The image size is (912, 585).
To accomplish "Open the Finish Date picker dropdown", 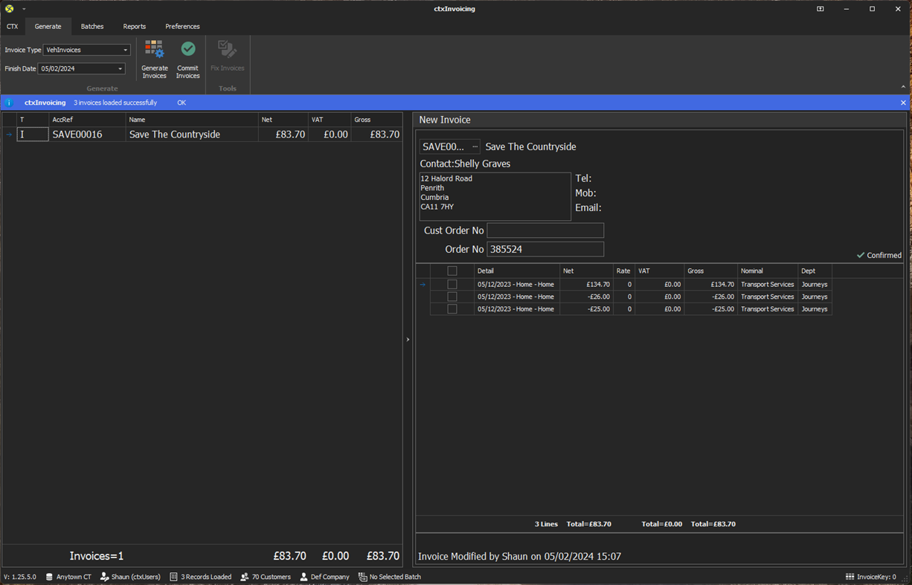I will [119, 68].
